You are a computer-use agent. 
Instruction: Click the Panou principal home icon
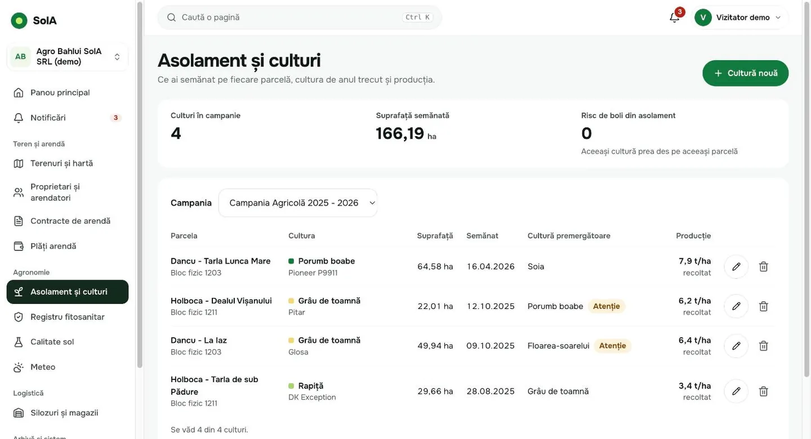[x=19, y=92]
